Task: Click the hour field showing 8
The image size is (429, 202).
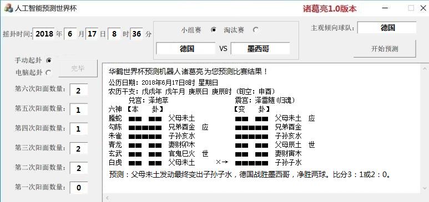Action: pyautogui.click(x=114, y=34)
